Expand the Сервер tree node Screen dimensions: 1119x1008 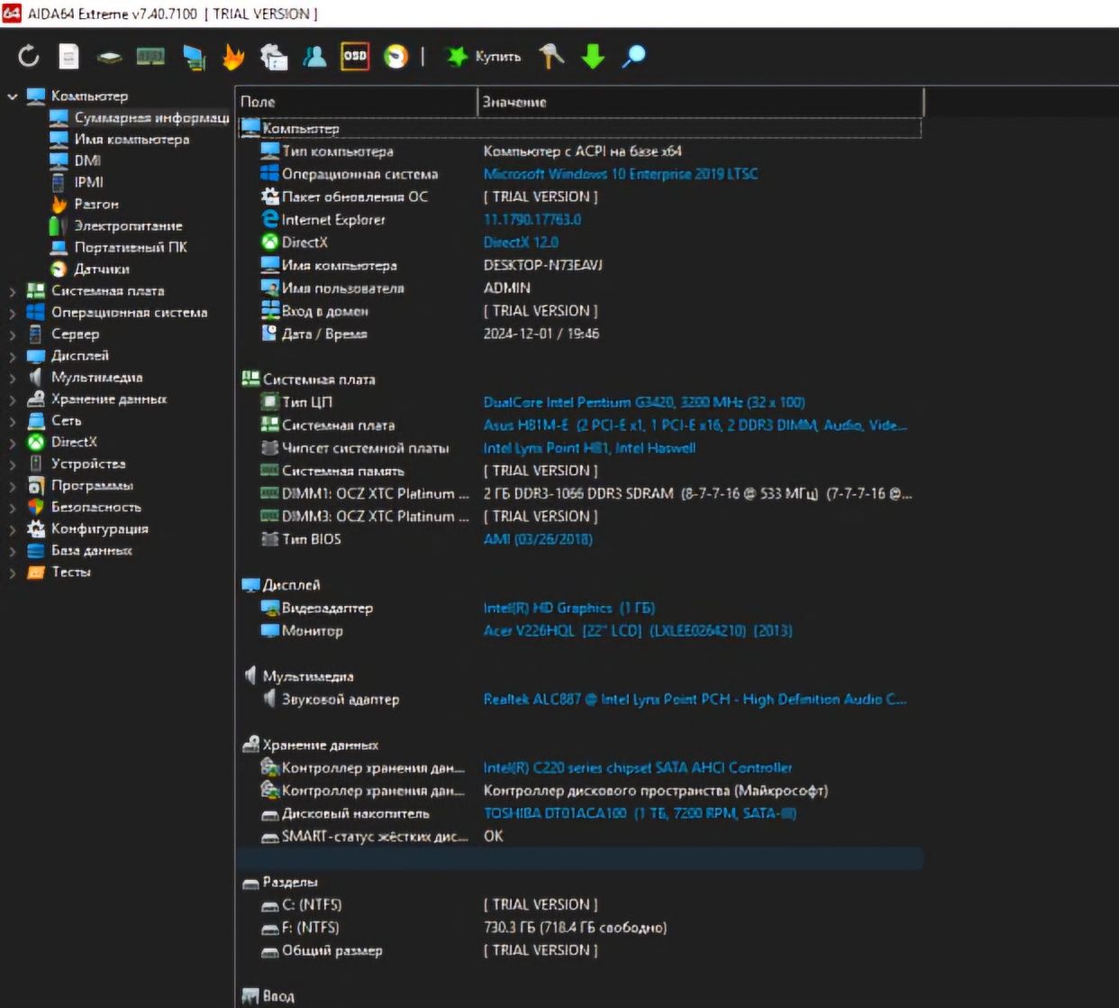13,334
